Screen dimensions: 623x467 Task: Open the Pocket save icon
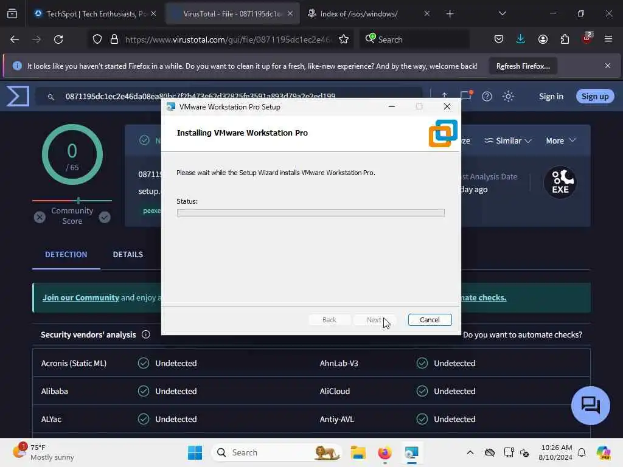click(x=499, y=40)
